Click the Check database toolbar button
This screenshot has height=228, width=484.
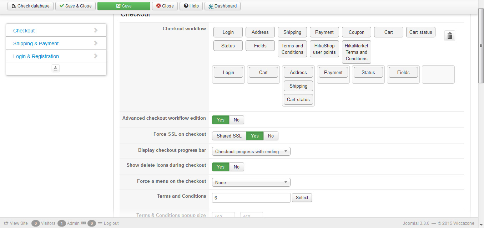click(x=31, y=6)
